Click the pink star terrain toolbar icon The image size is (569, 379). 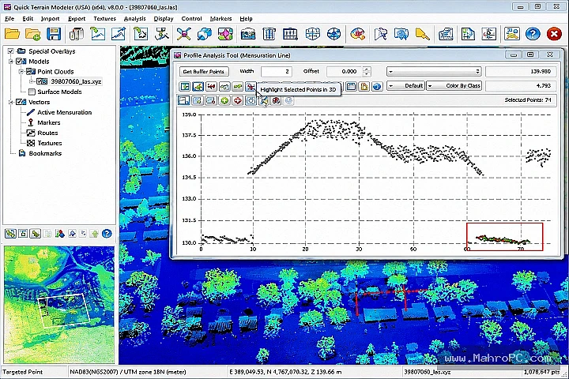pos(225,34)
